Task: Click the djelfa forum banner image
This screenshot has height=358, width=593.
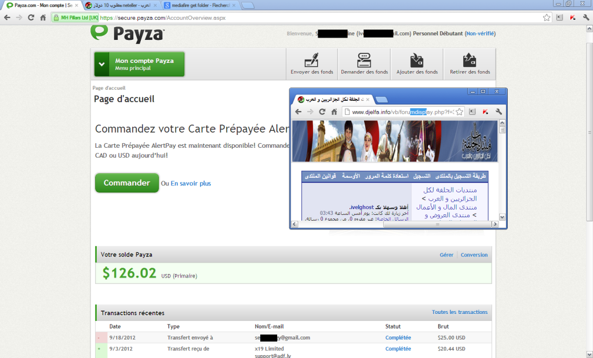Action: 395,141
